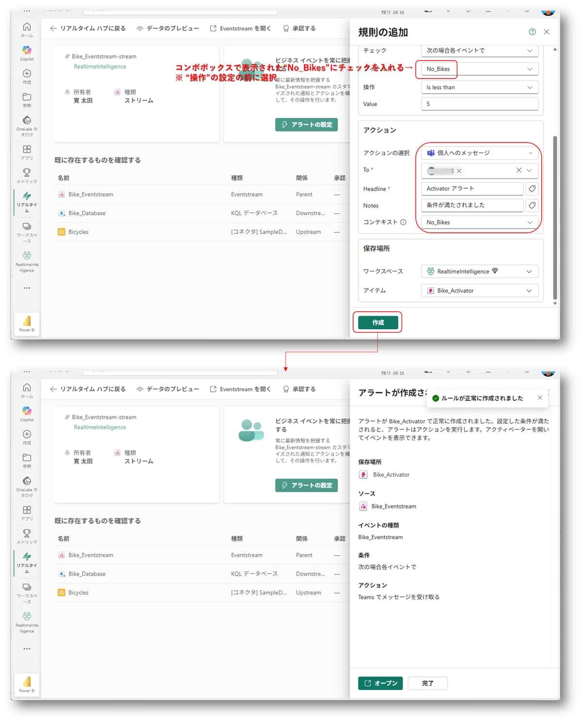The height and width of the screenshot is (722, 582).
Task: Open ホーム in the top screenshot sidebar
Action: pos(27,30)
